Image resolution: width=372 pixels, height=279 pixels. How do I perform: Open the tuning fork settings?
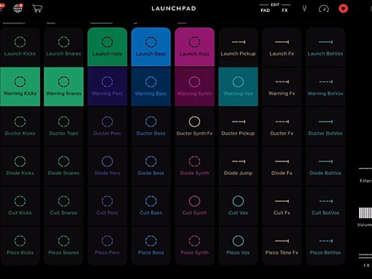(x=305, y=9)
